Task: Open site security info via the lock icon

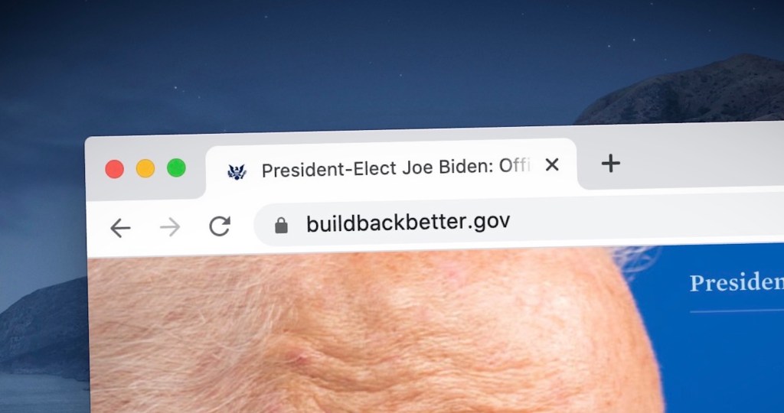Action: click(x=282, y=225)
